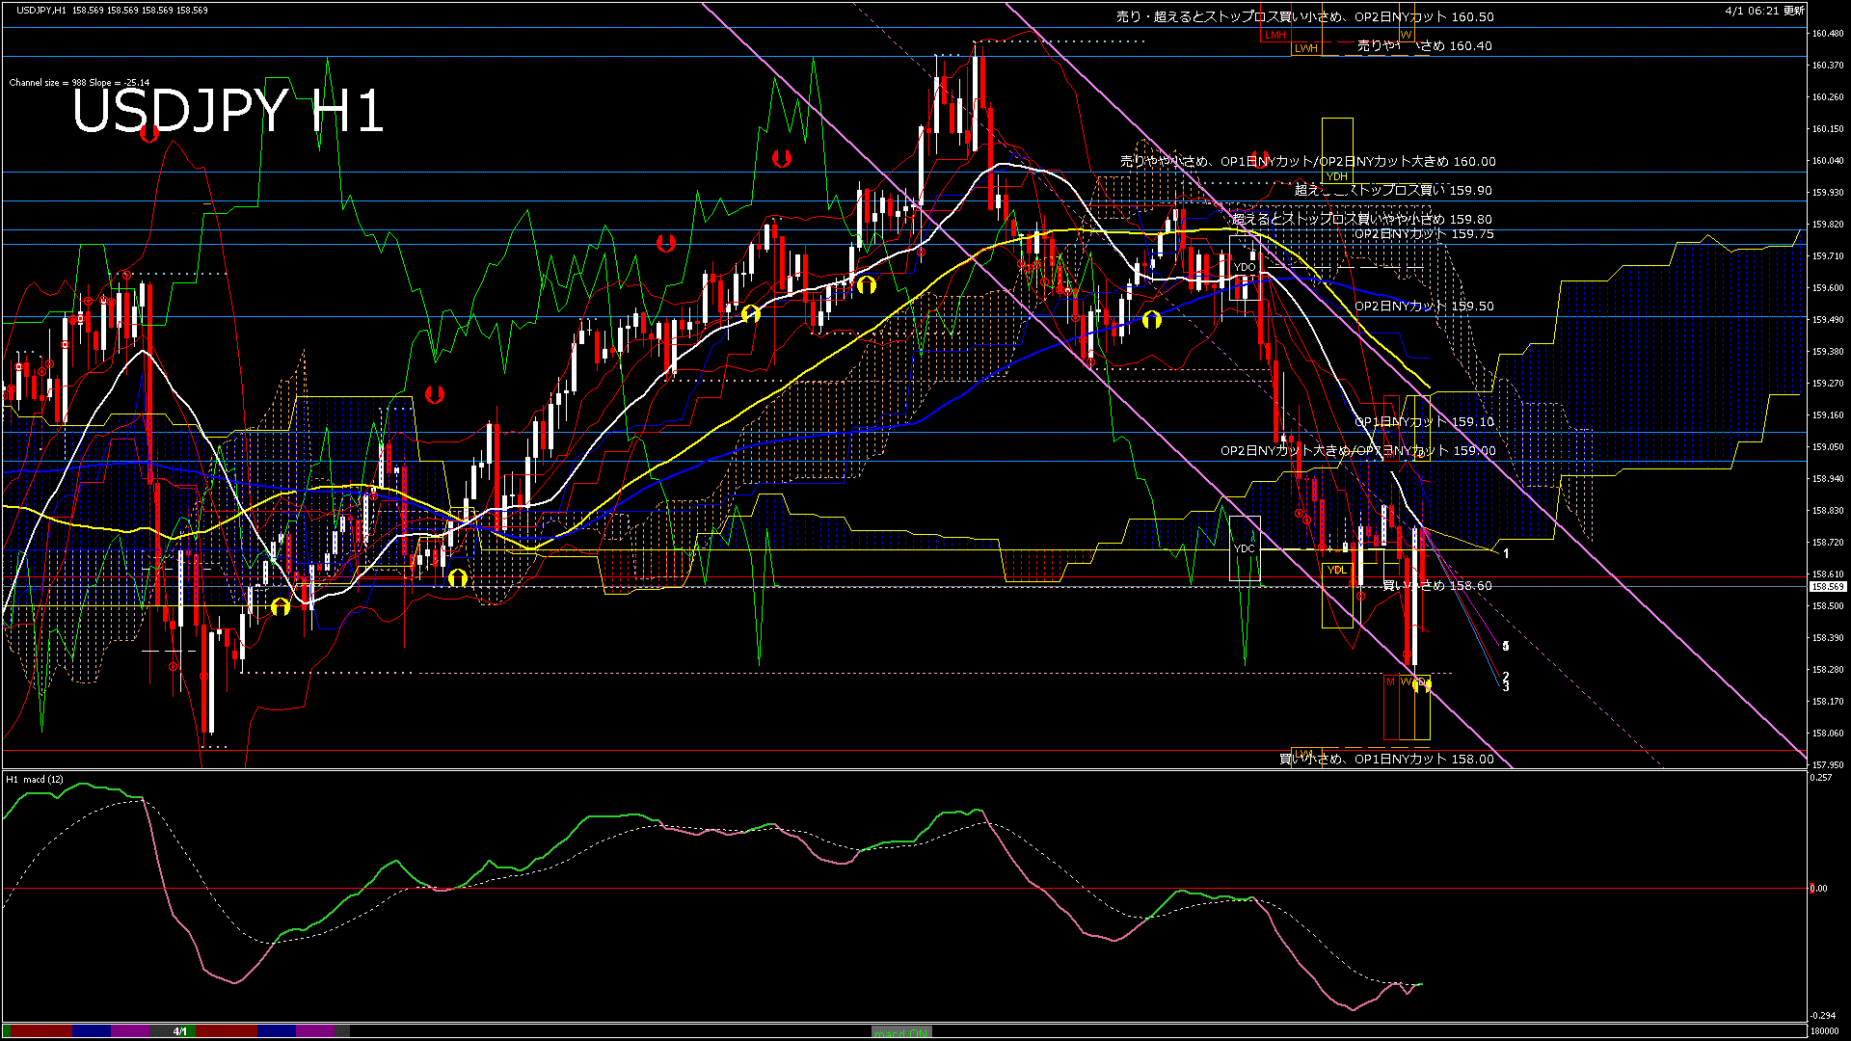Select the 買い小さめ 158.60 level label

pyautogui.click(x=1436, y=585)
